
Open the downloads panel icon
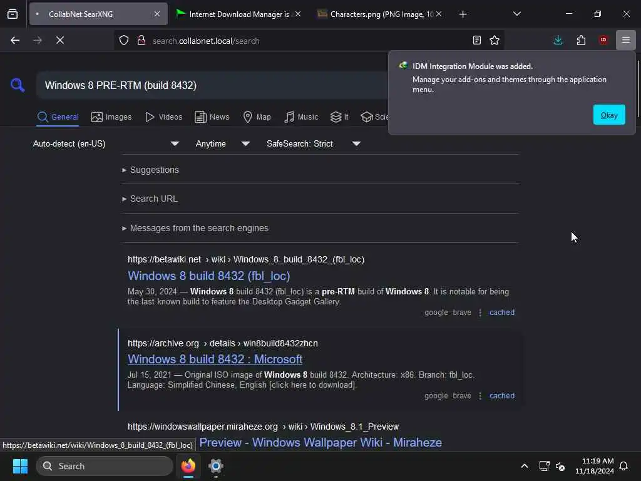pyautogui.click(x=558, y=40)
